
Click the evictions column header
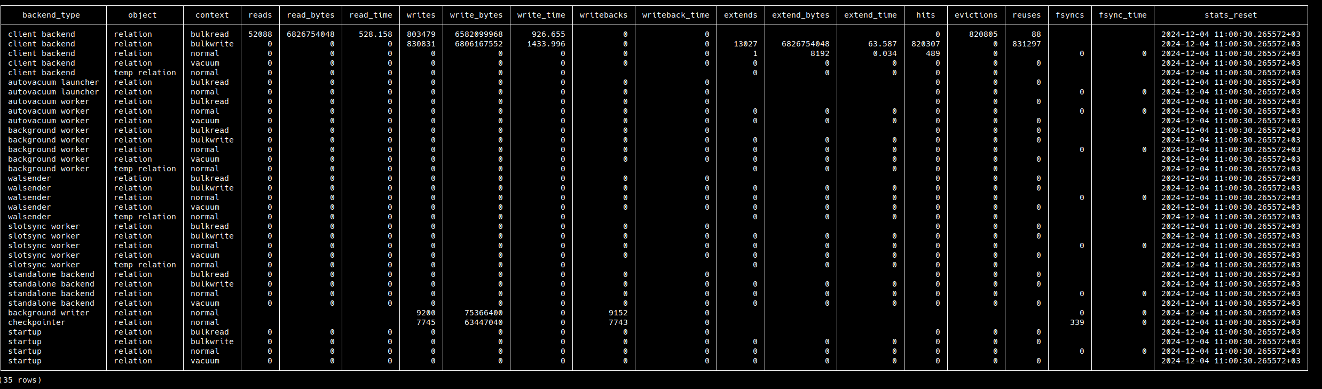975,15
